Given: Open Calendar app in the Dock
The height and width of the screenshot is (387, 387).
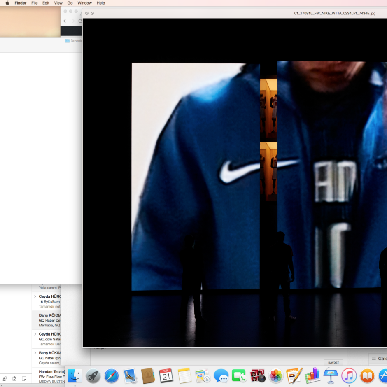Looking at the screenshot, I should (x=166, y=375).
